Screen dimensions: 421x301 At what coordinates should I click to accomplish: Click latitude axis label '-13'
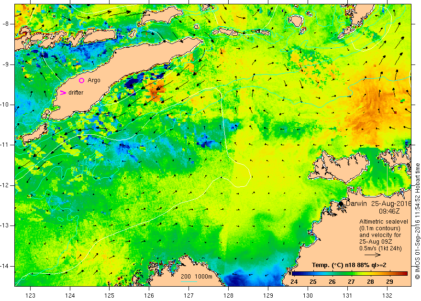click(x=5, y=226)
